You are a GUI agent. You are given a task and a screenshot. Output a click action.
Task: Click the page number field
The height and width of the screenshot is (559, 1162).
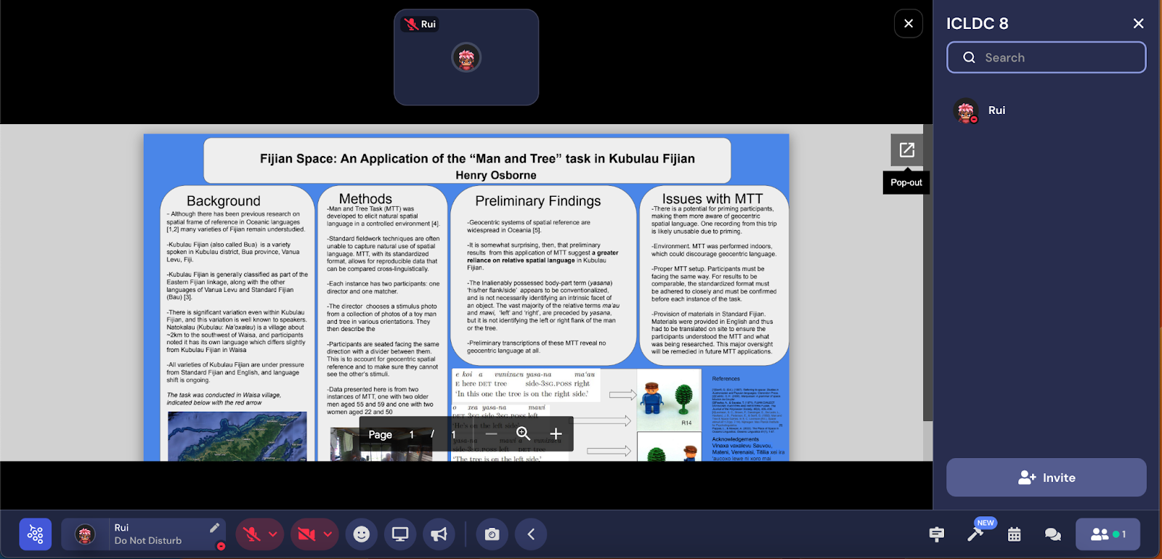click(411, 435)
